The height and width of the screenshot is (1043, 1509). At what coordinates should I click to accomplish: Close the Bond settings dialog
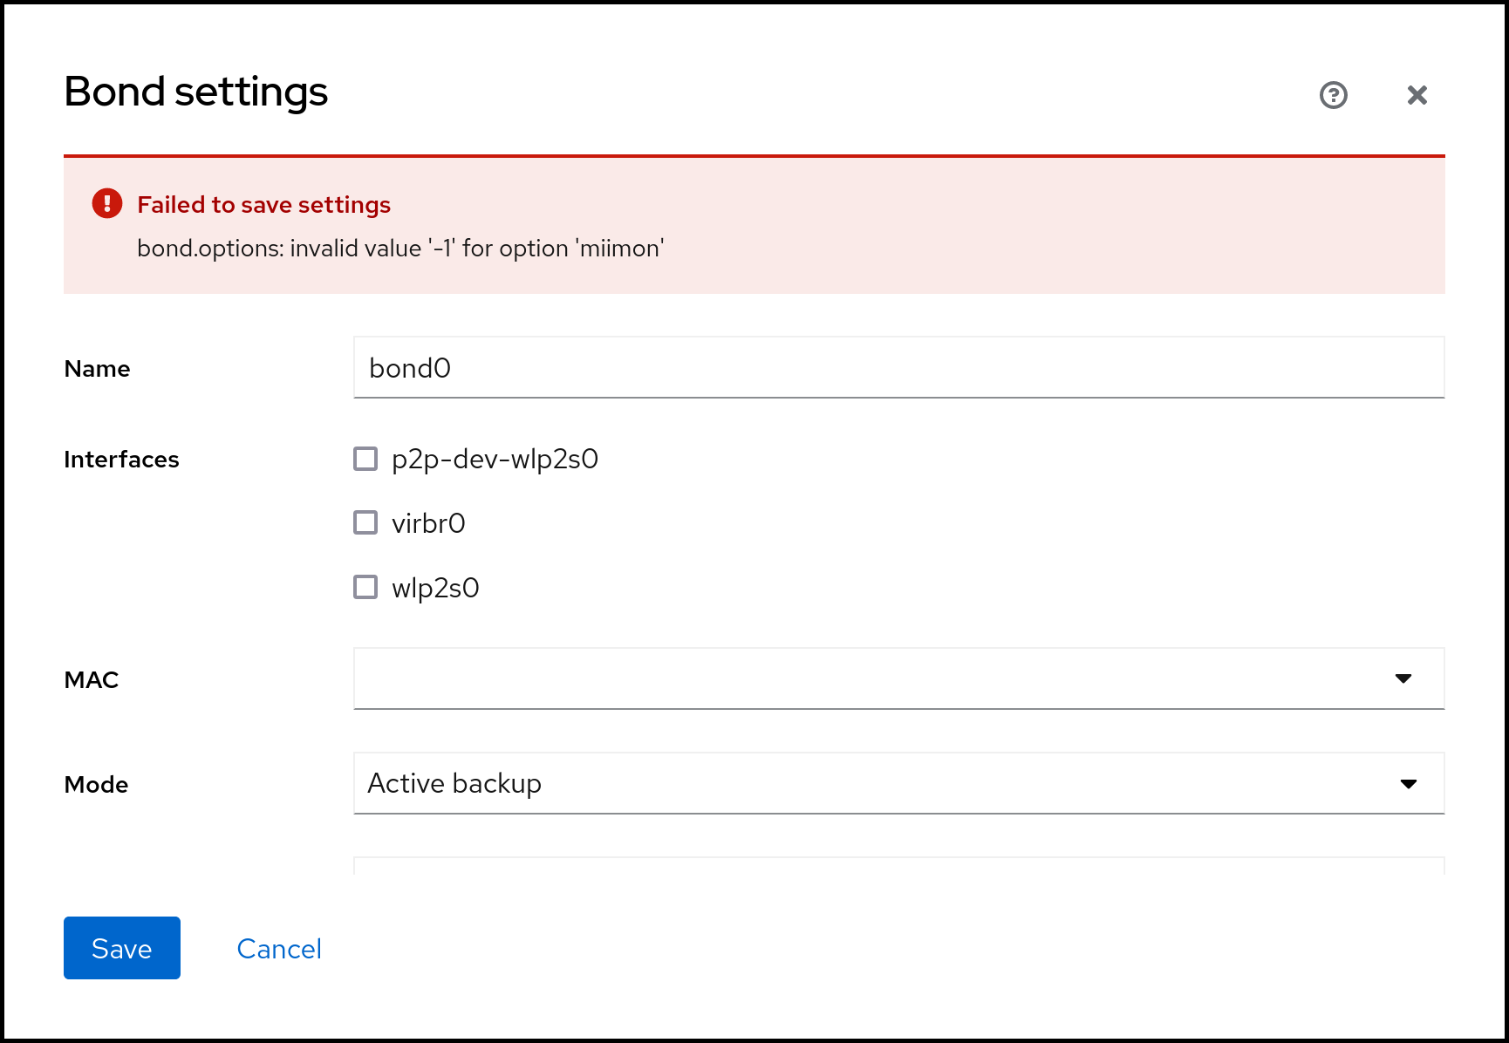[1417, 95]
